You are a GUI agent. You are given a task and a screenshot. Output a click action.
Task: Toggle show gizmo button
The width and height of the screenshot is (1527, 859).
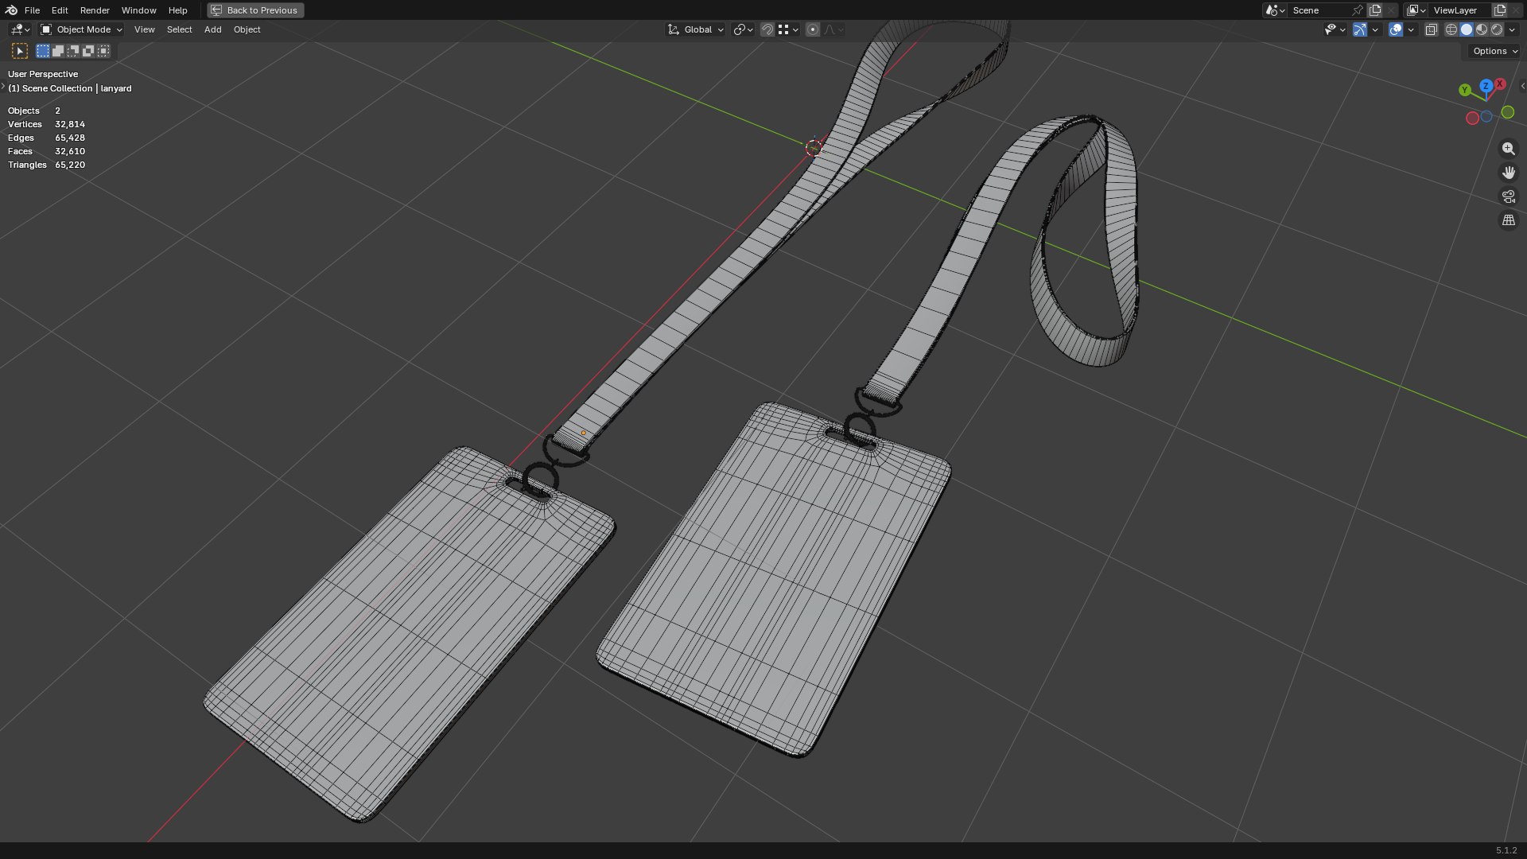1360,29
